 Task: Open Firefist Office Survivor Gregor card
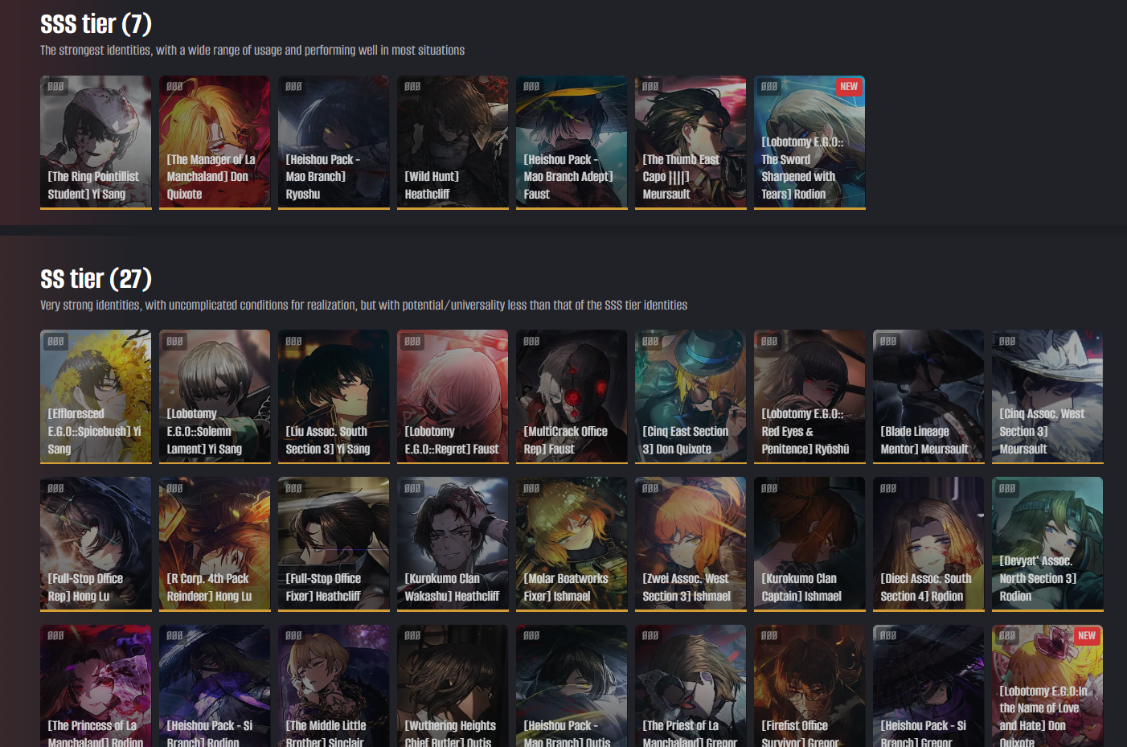809,686
